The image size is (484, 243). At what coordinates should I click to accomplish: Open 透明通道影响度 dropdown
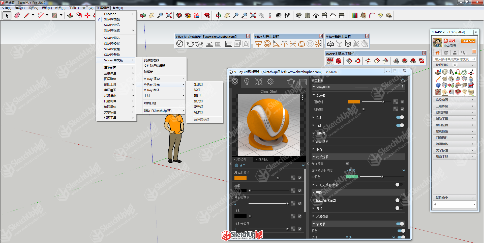click(x=375, y=170)
